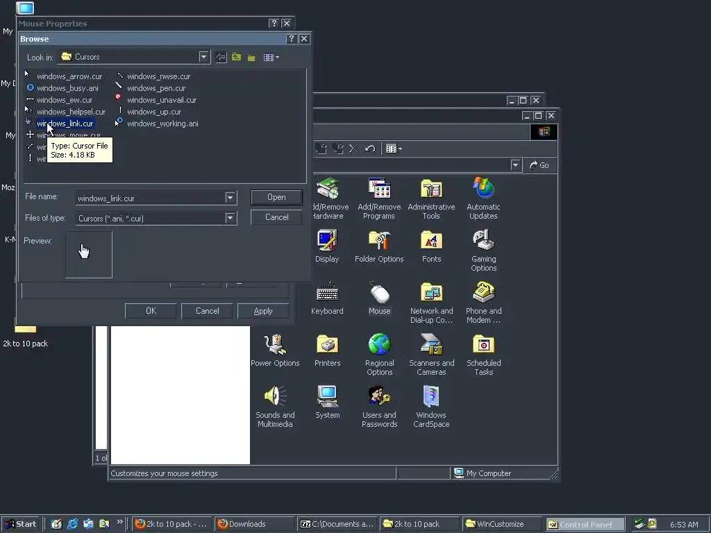Expand the Files of type dropdown
Screen dimensions: 711x533
[x=231, y=218]
